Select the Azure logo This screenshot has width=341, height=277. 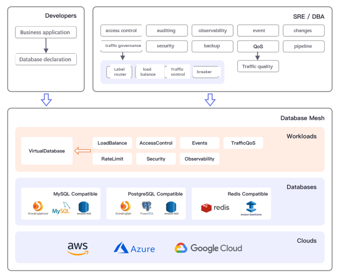point(134,248)
